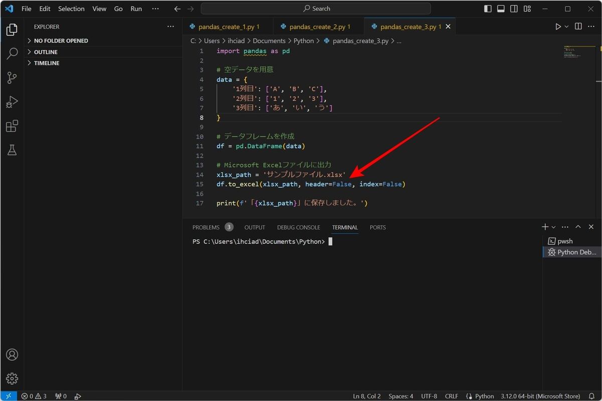Open the Run menu
The image size is (602, 401).
136,9
